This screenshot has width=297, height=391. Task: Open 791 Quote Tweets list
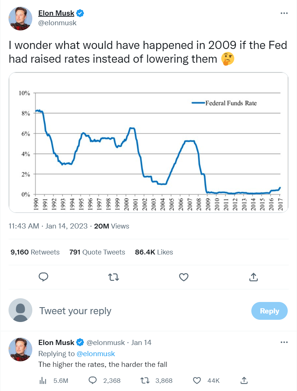pos(97,252)
